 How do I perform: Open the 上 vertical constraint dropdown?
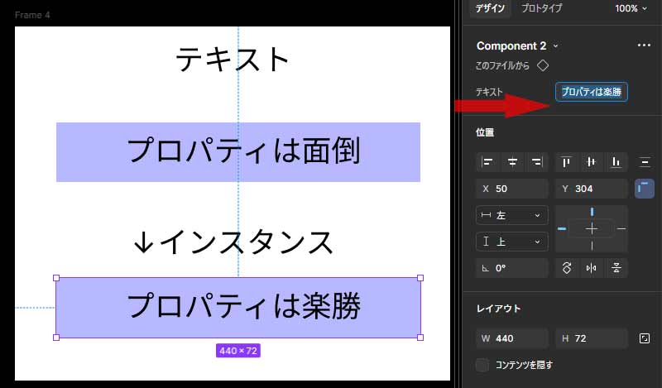(512, 242)
